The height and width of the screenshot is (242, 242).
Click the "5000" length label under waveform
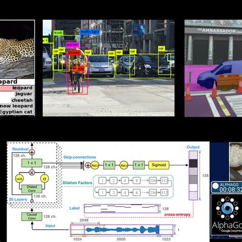point(121,239)
